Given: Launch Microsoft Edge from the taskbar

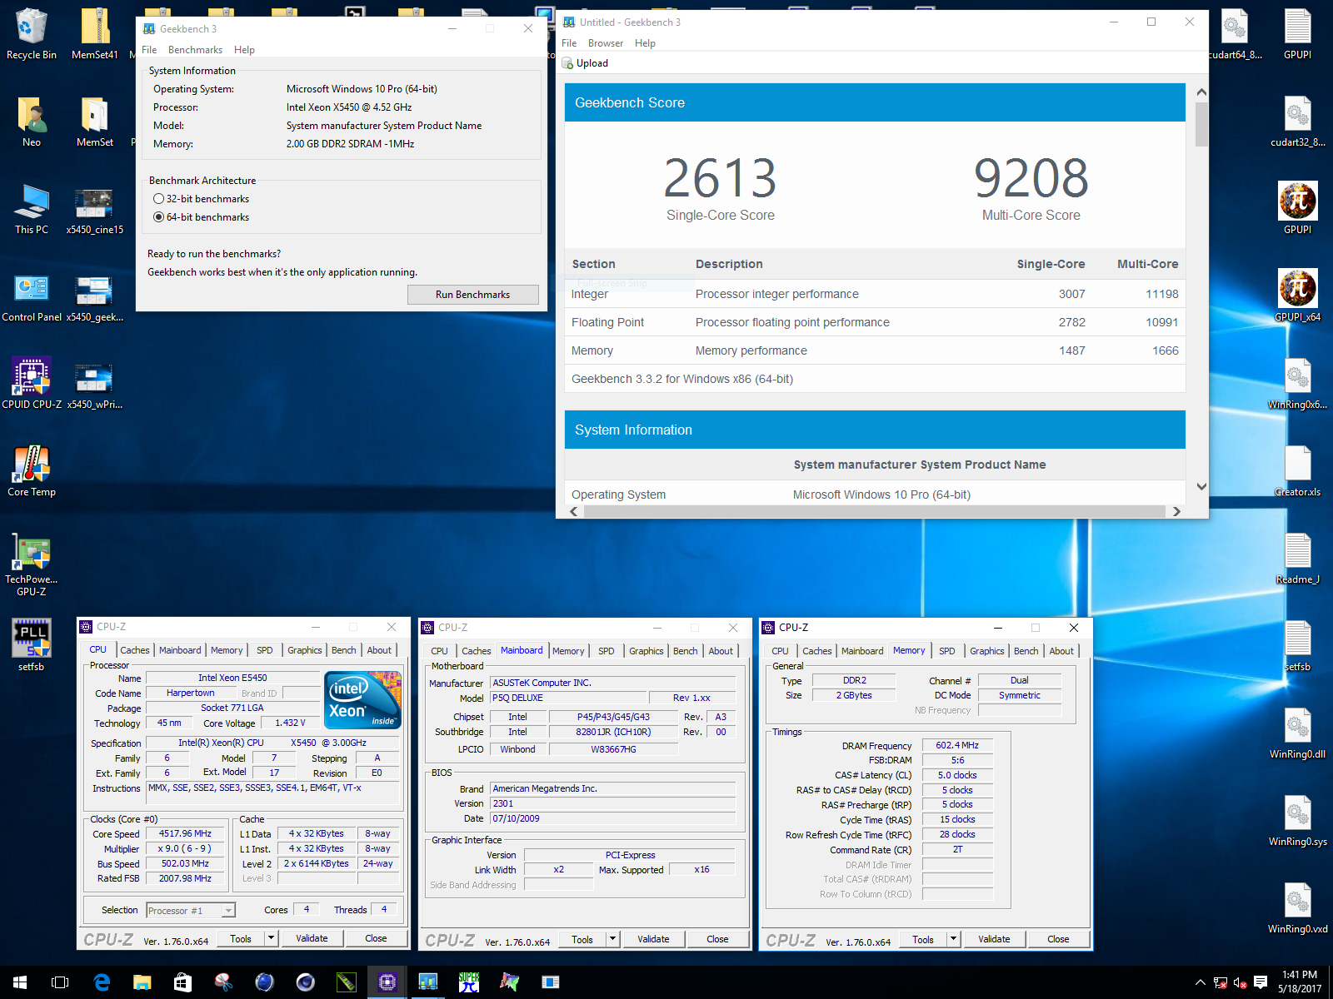Looking at the screenshot, I should 102,982.
